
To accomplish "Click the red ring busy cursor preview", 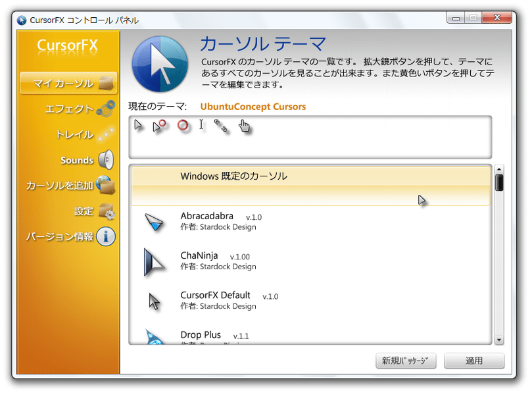I will [x=183, y=125].
